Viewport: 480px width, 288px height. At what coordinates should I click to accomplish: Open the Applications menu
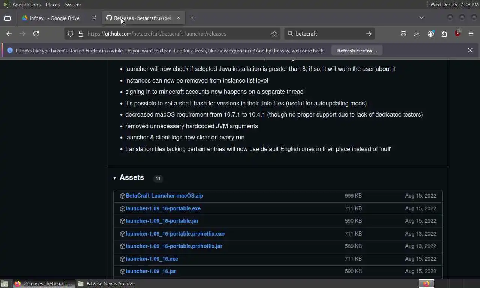coord(26,4)
